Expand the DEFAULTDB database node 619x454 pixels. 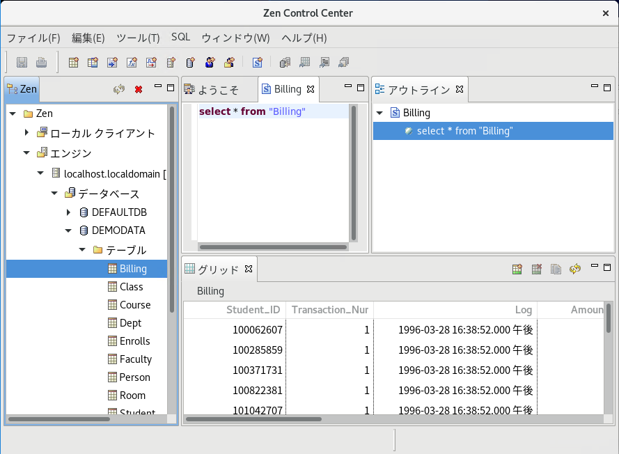click(x=68, y=212)
